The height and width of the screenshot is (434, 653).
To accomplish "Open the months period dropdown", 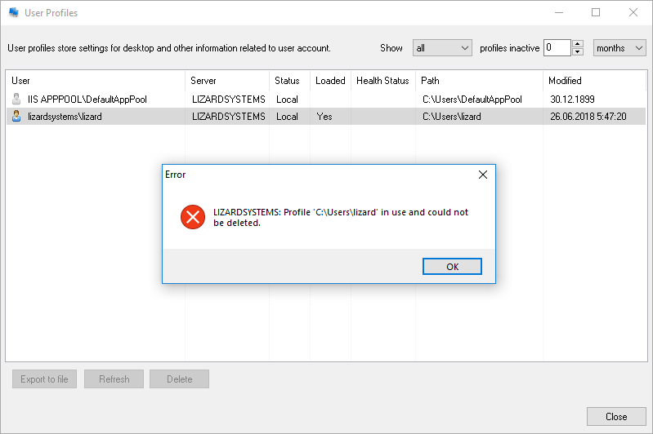I will 619,48.
